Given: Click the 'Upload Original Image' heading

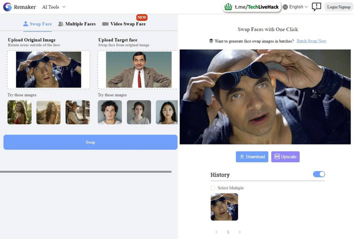Looking at the screenshot, I should pyautogui.click(x=32, y=40).
